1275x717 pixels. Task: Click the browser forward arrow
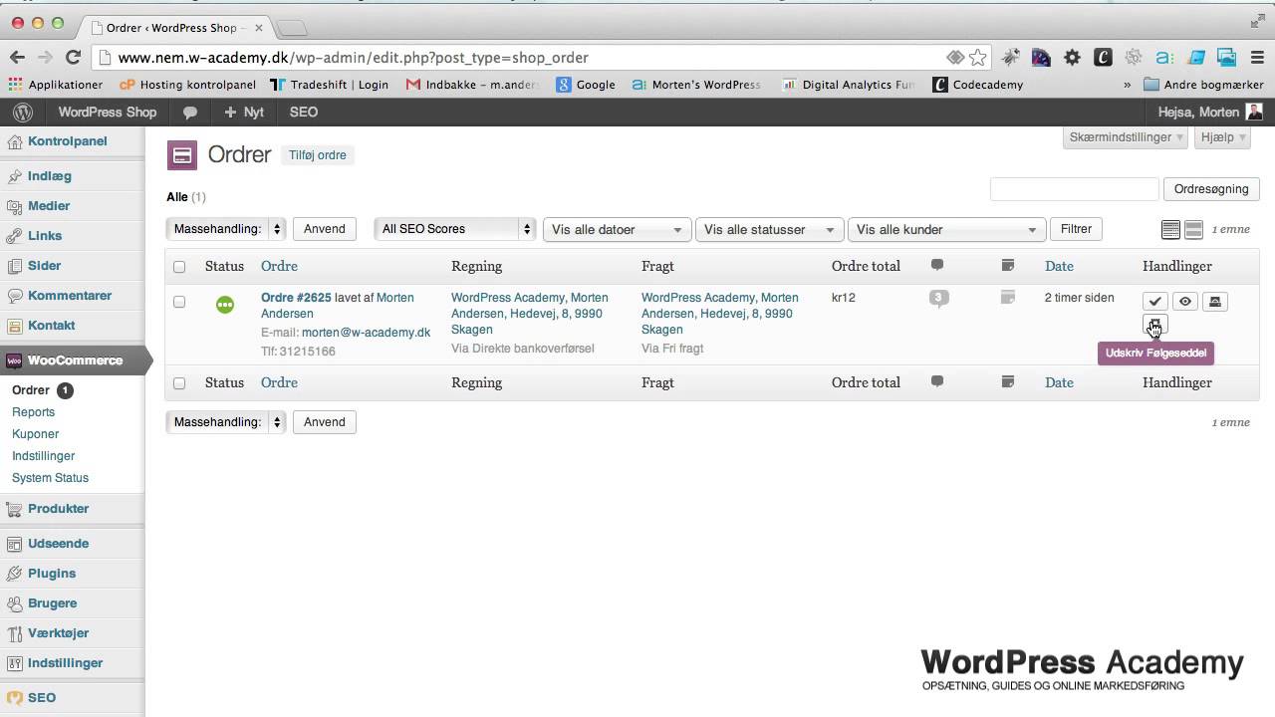(x=45, y=58)
